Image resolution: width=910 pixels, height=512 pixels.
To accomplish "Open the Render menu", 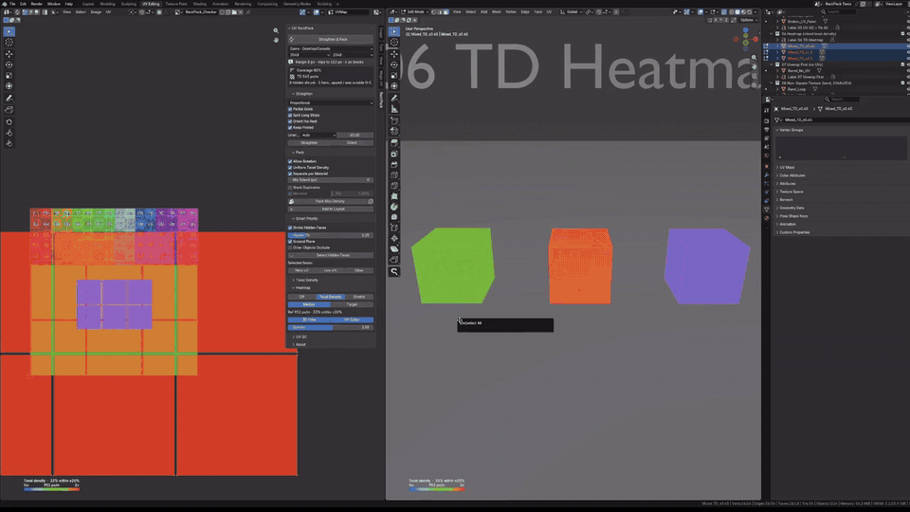I will coord(37,4).
